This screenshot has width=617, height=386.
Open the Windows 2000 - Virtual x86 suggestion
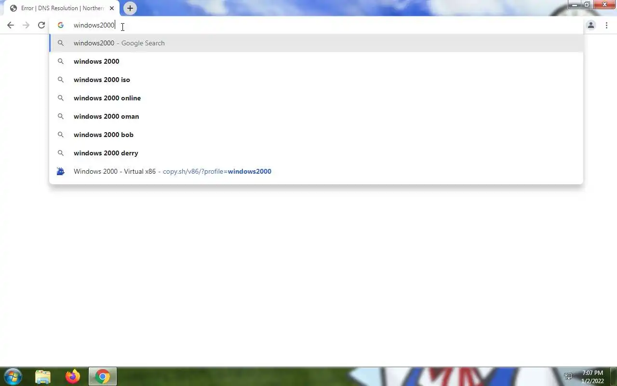pos(316,171)
